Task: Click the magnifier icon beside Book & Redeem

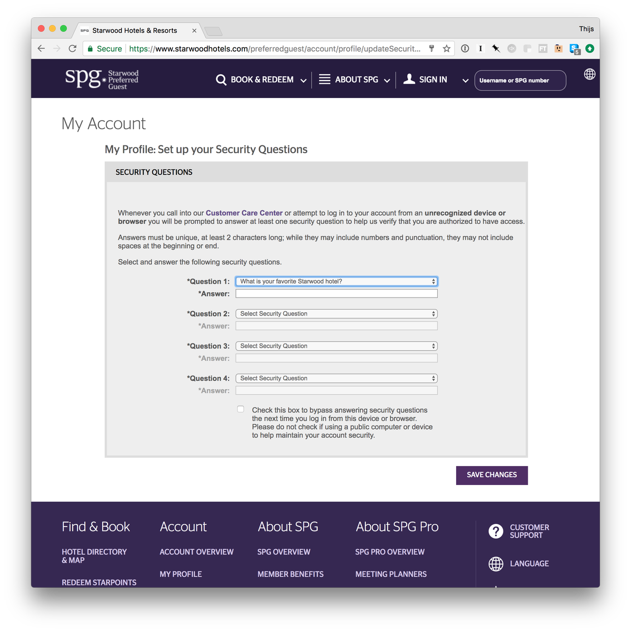Action: pos(221,80)
